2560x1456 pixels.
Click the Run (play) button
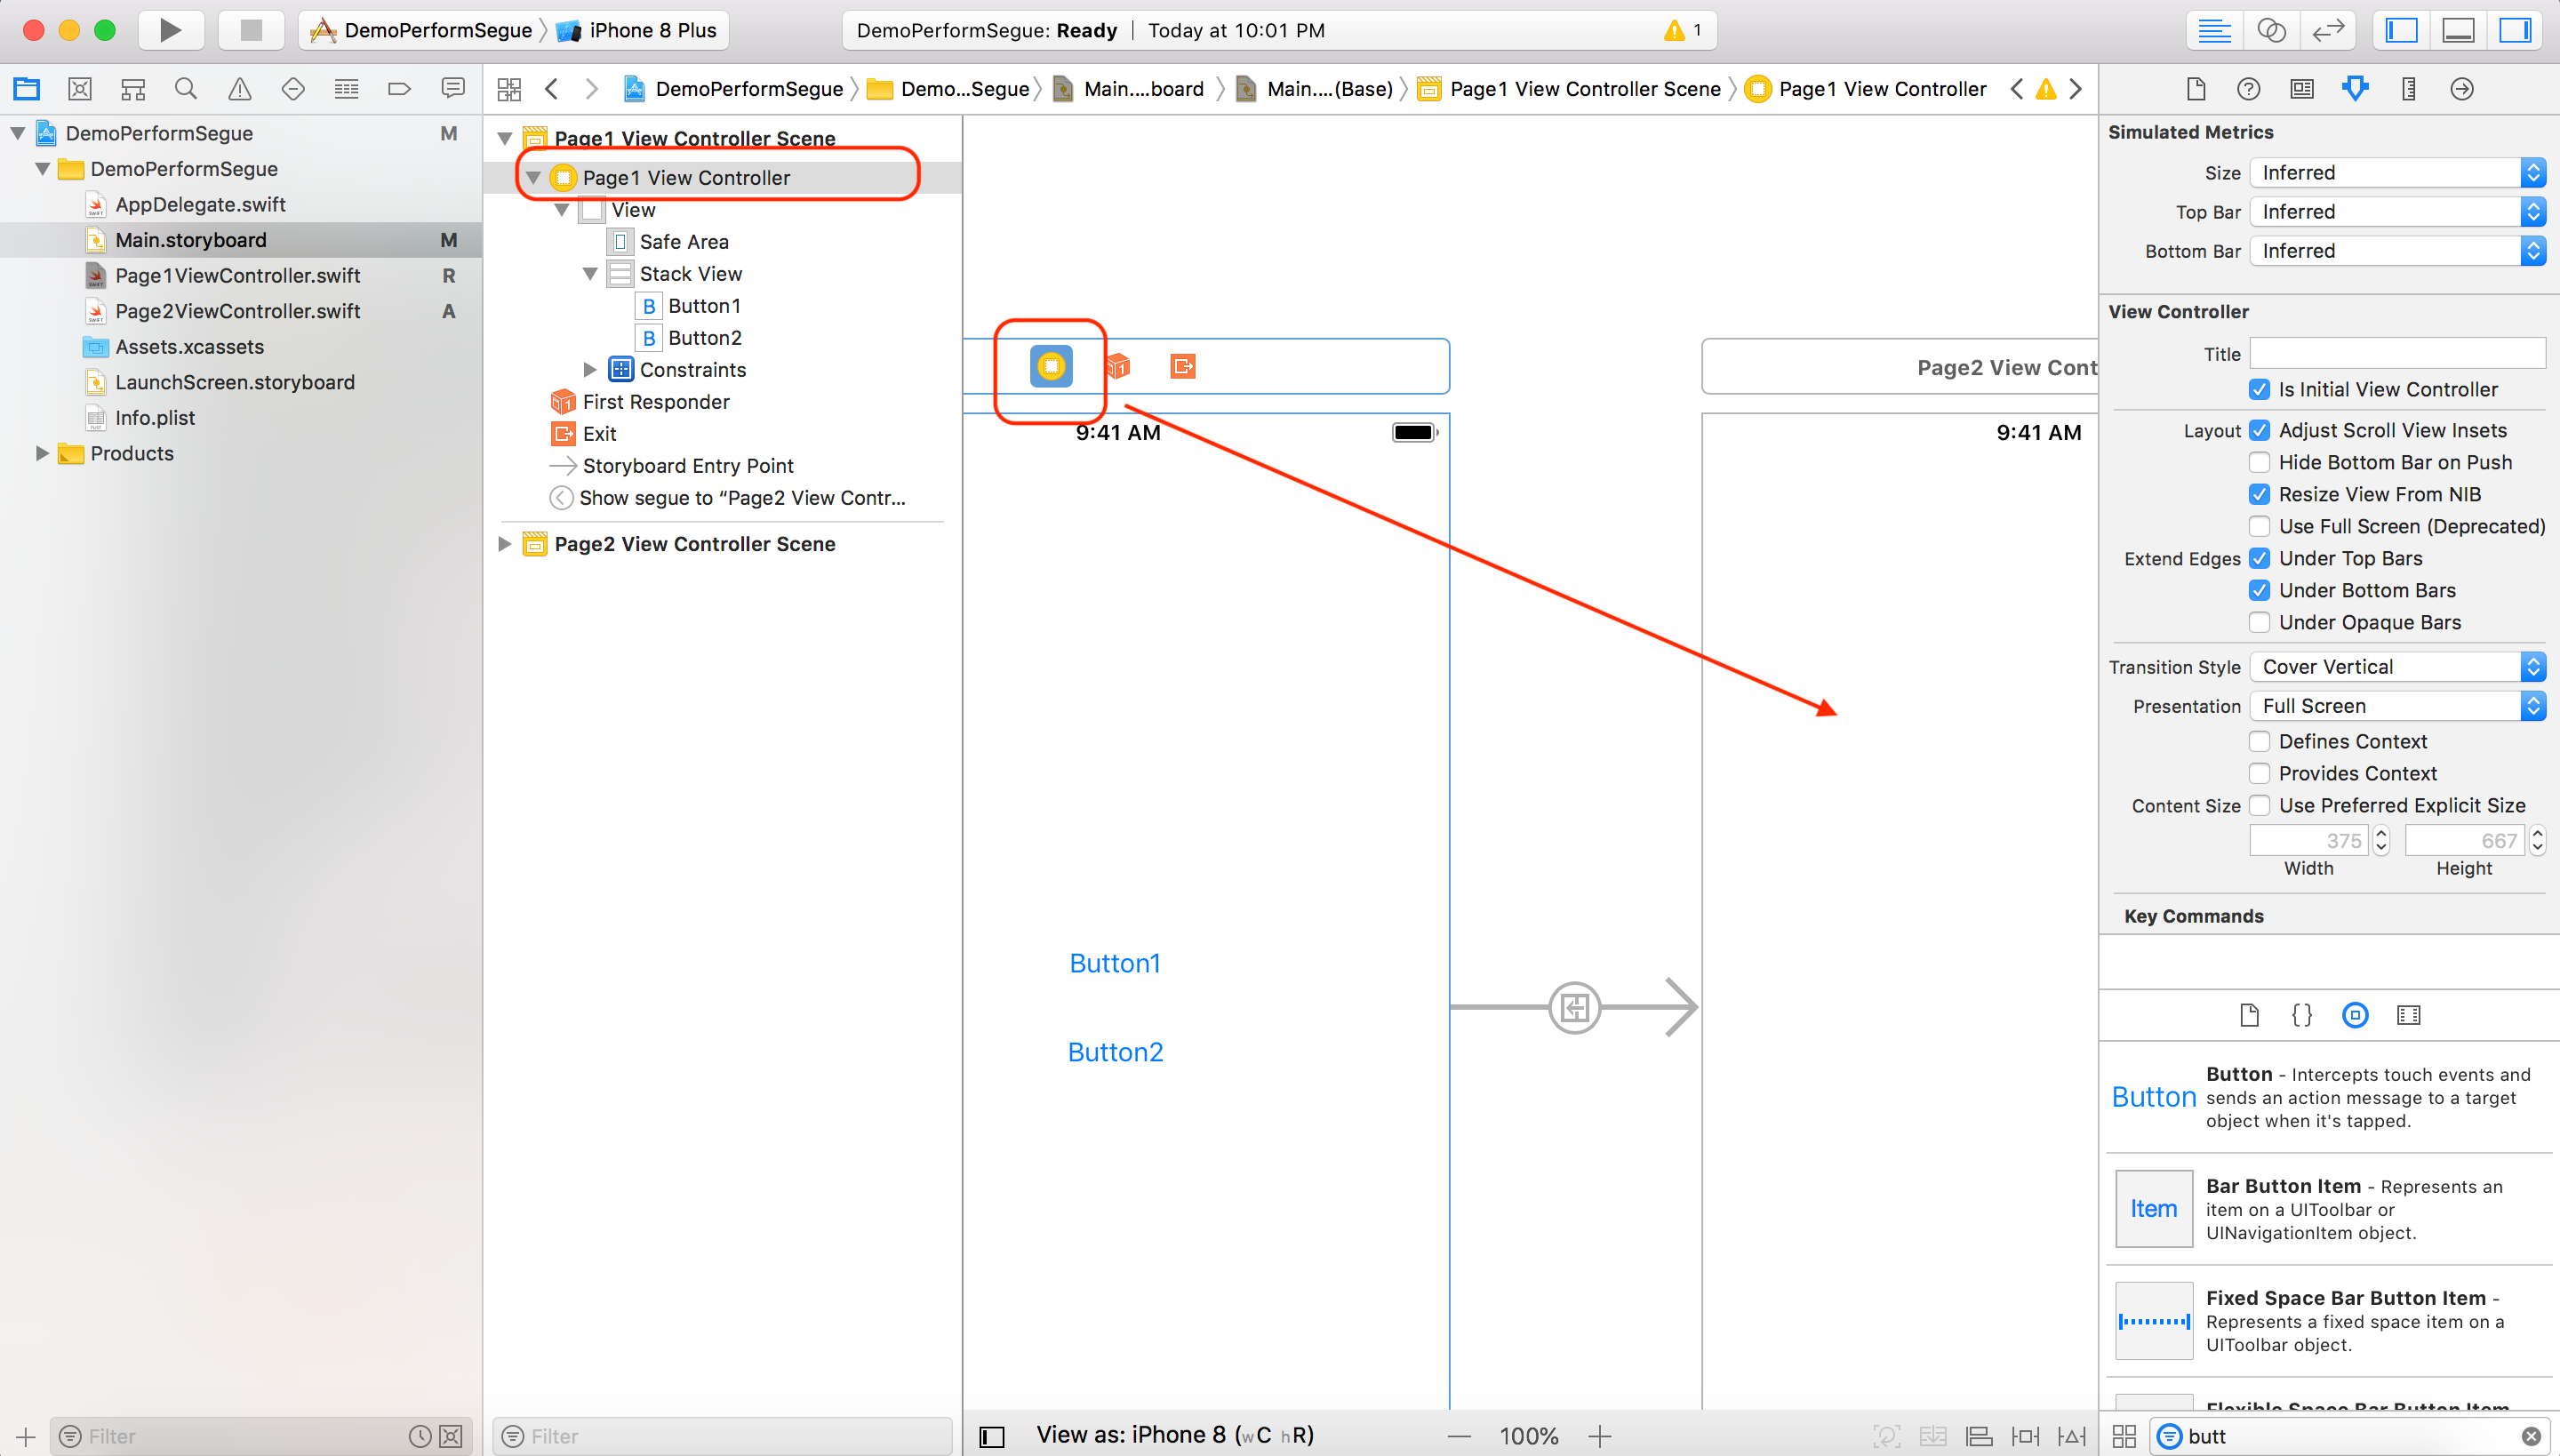pos(170,30)
